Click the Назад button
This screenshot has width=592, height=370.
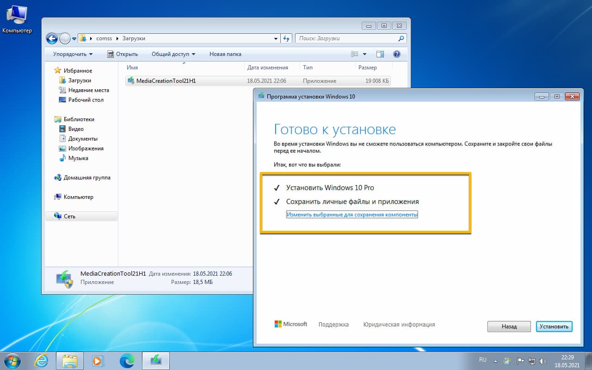pos(509,327)
